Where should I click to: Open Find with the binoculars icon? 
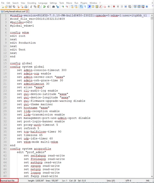pos(53,7)
